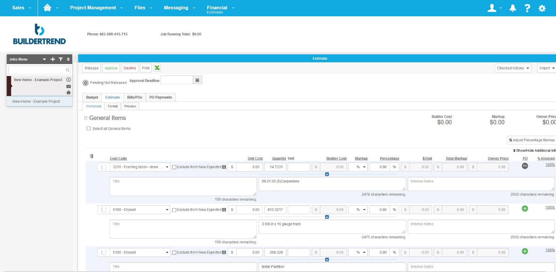Collapse details arrow under gauge track row

point(327,217)
